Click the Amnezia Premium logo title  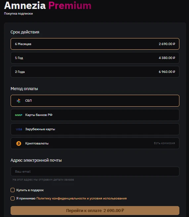coord(48,6)
